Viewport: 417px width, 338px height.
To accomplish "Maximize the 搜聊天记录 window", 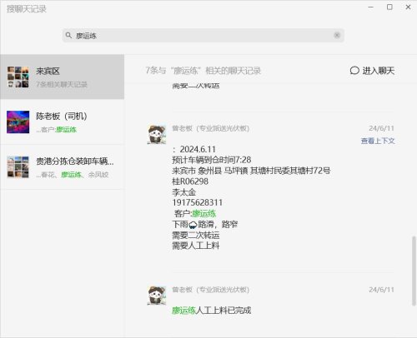I will pyautogui.click(x=389, y=7).
